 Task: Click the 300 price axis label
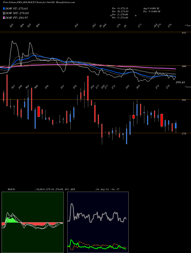[x=184, y=66]
